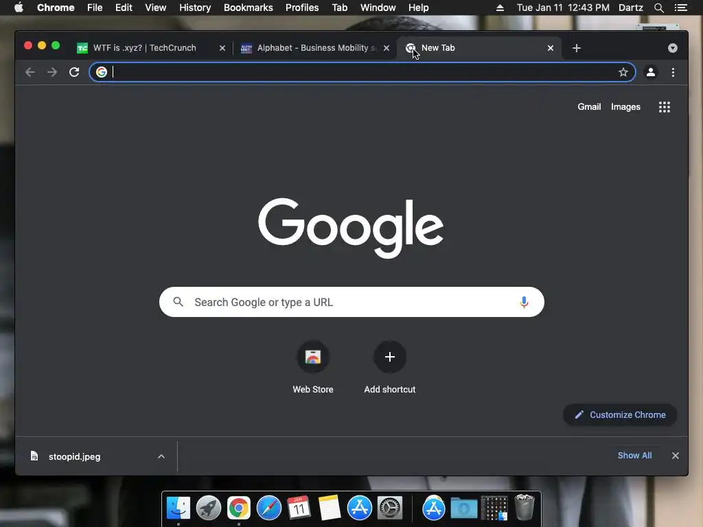Image resolution: width=703 pixels, height=527 pixels.
Task: Expand the stoopid.jpeg download options chevron
Action: click(x=161, y=456)
